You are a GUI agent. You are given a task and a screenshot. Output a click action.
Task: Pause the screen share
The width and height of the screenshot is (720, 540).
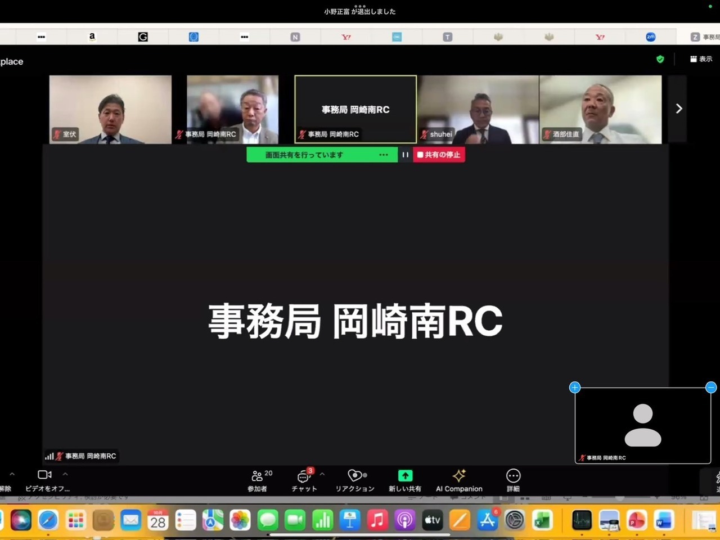click(405, 155)
